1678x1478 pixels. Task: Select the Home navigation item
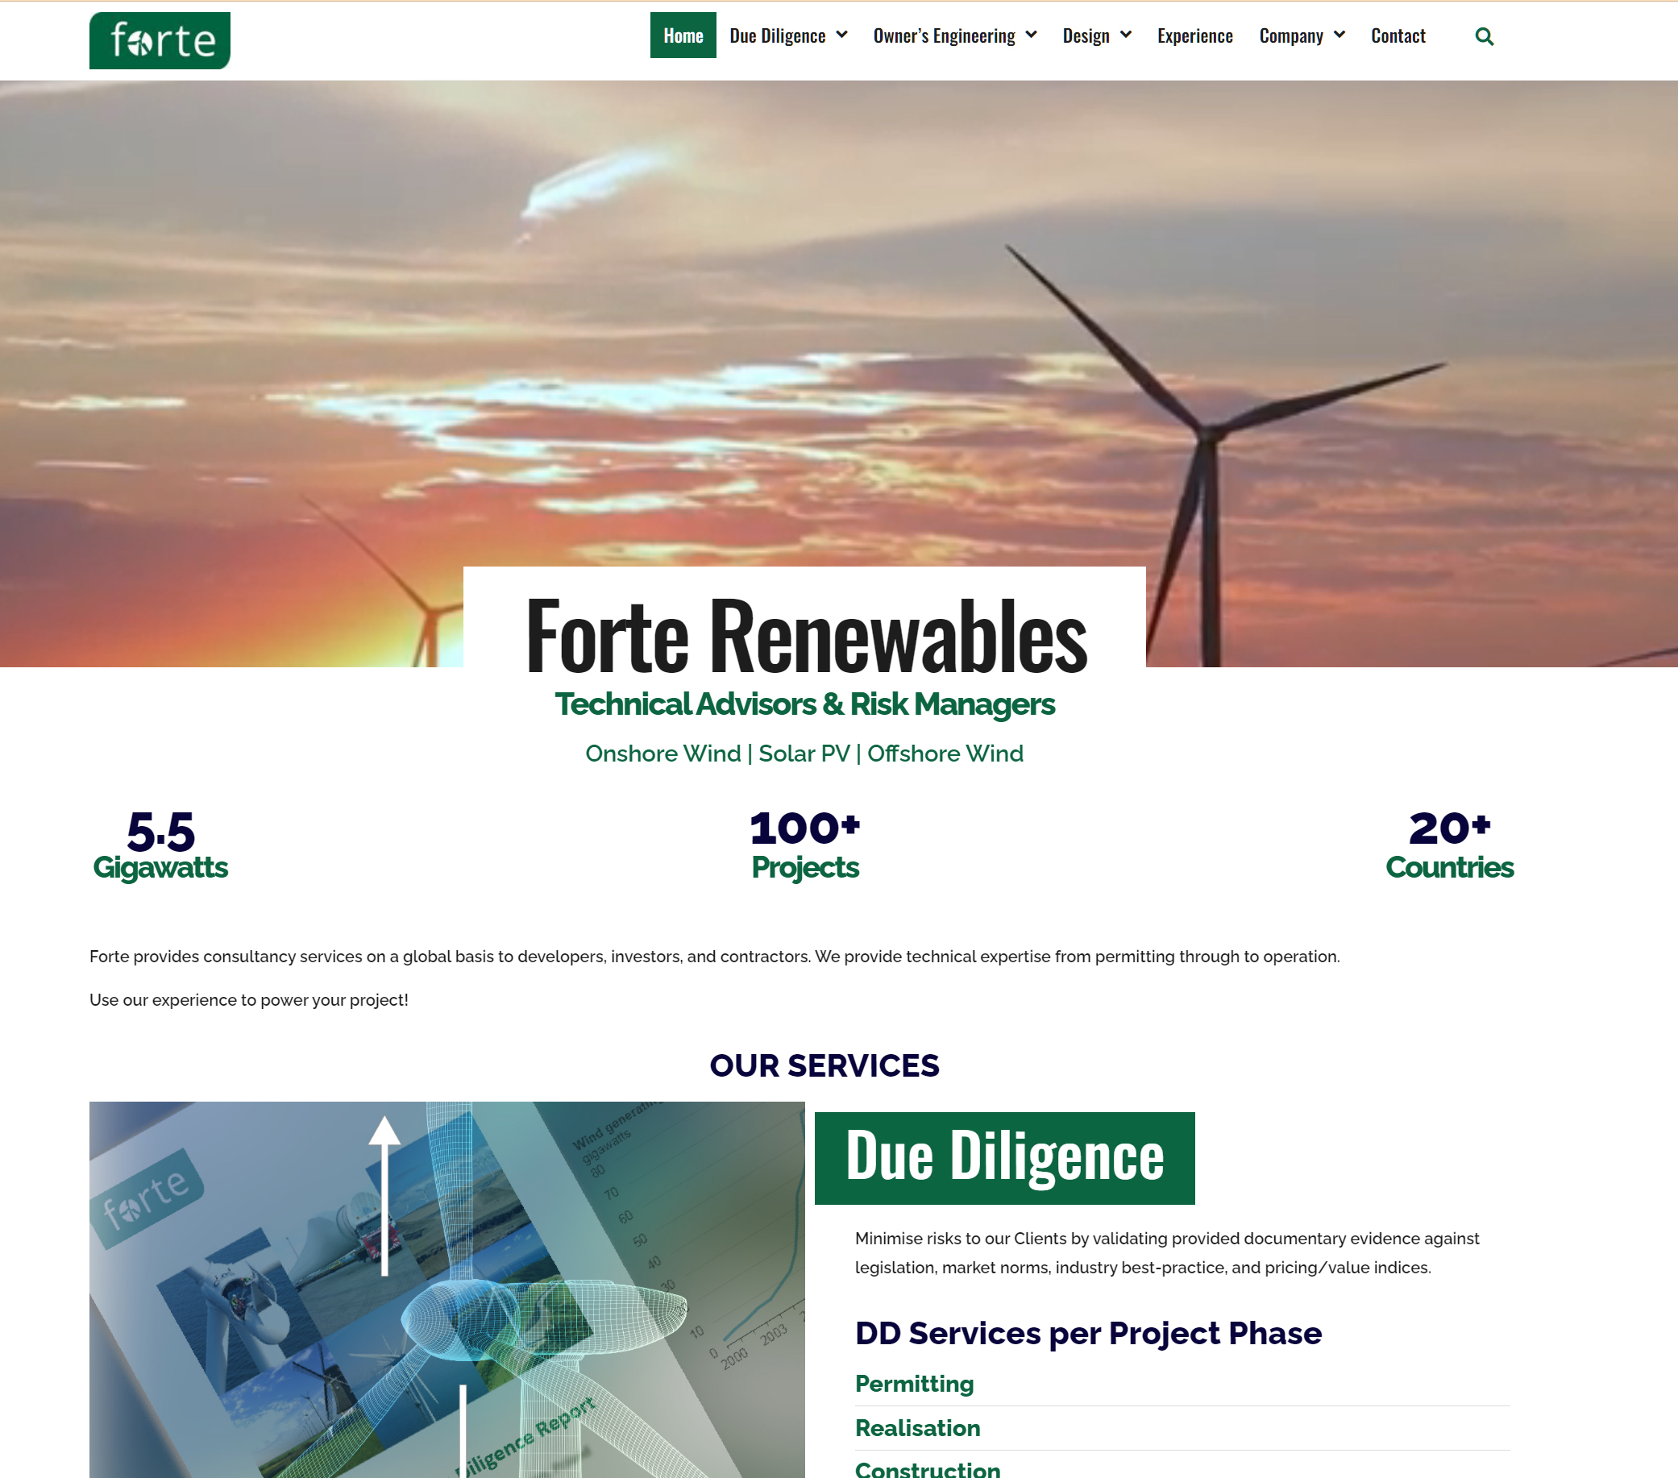pos(683,36)
